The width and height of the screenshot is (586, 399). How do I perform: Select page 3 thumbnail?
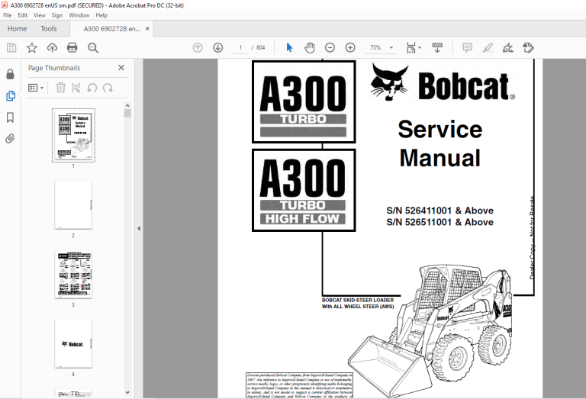point(73,275)
